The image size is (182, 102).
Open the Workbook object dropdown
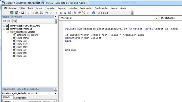coord(156,18)
